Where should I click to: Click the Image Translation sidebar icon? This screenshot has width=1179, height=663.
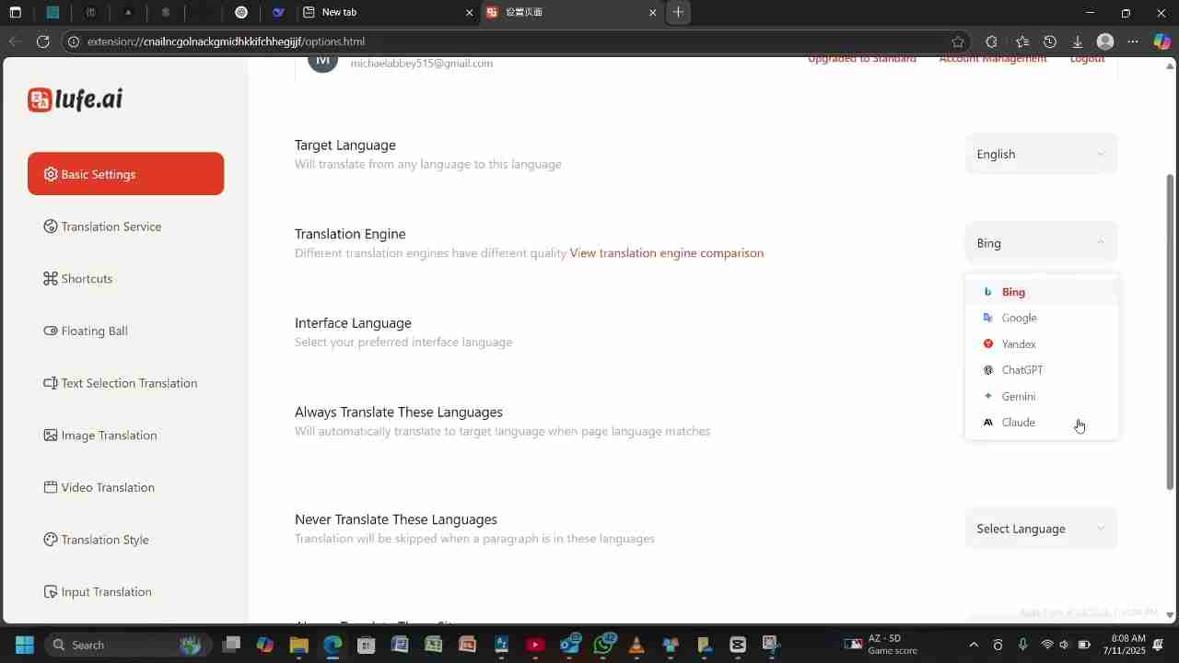[51, 436]
